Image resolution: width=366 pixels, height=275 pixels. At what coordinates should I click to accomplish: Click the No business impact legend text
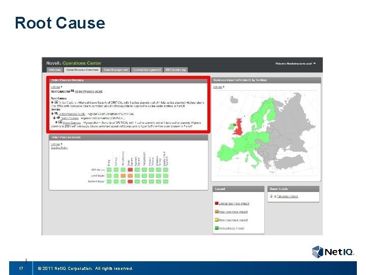[231, 228]
